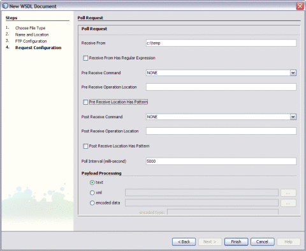Tick Pre Receive Location Has Pattern checkbox
306x251 pixels.
(85, 102)
